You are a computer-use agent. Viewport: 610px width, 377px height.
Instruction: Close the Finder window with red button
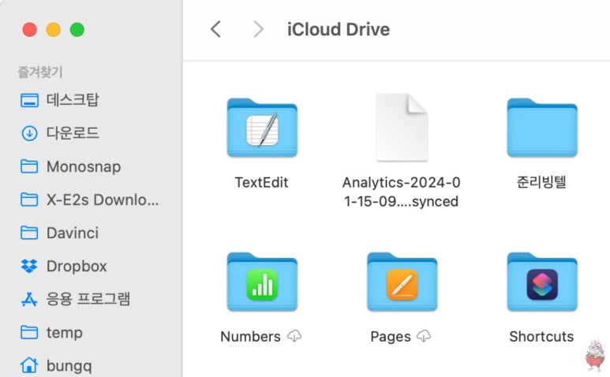(29, 29)
